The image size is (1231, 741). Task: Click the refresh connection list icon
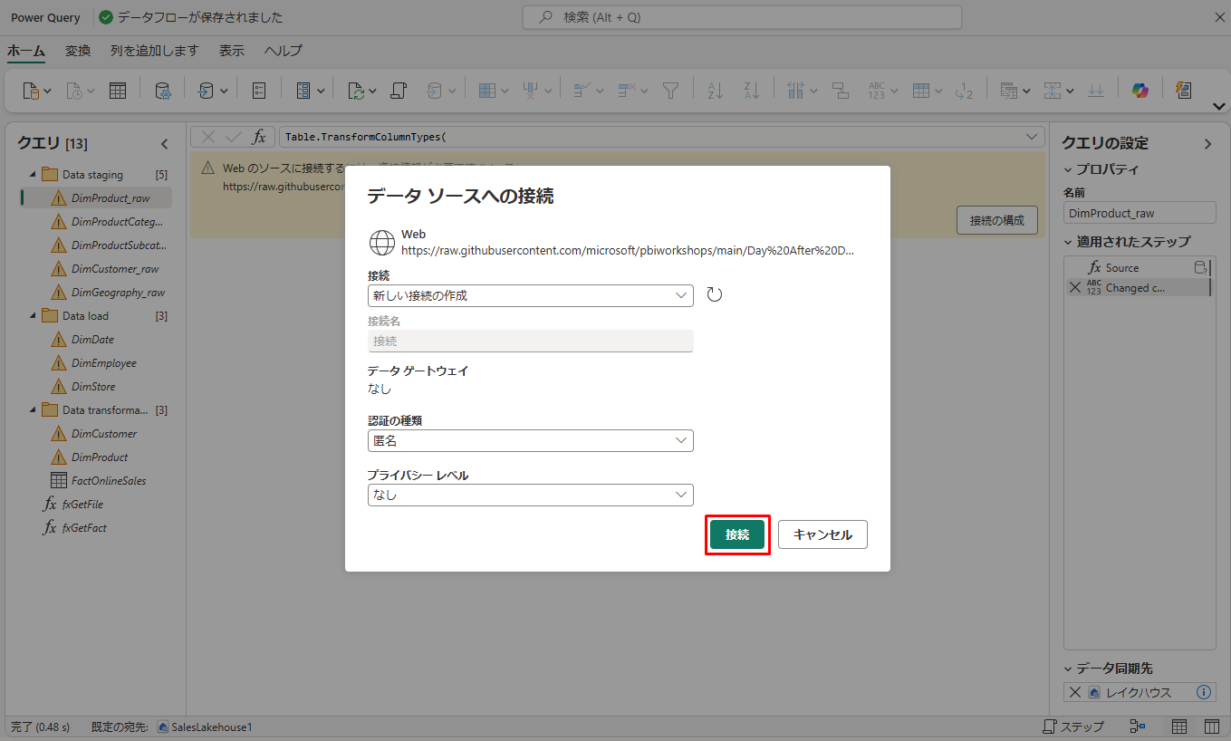(715, 294)
